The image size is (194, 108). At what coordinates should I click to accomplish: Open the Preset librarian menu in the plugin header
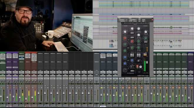click(133, 20)
